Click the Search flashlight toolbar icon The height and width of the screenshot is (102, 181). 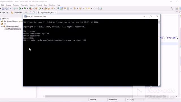[52, 8]
